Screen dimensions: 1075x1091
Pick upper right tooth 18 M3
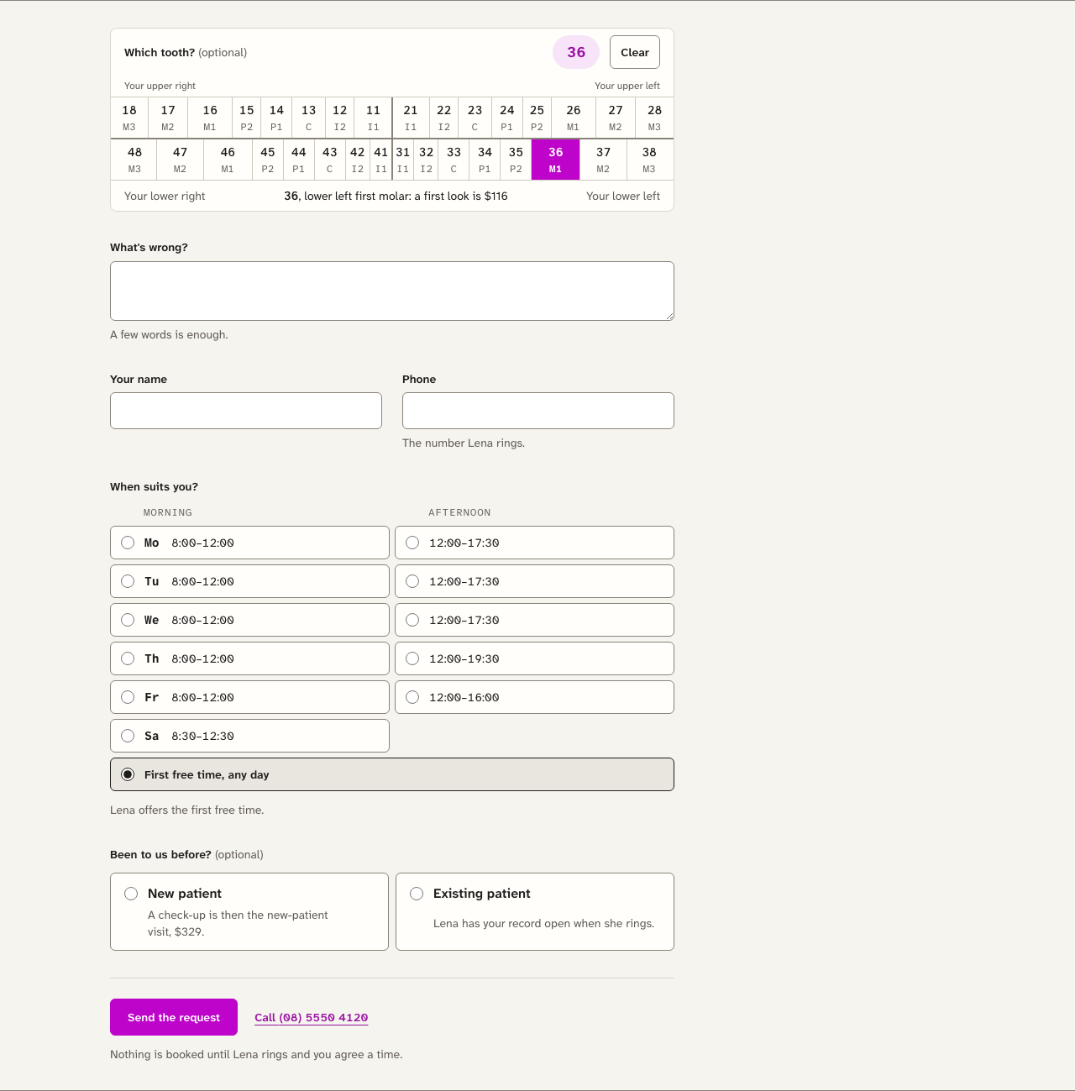point(129,118)
